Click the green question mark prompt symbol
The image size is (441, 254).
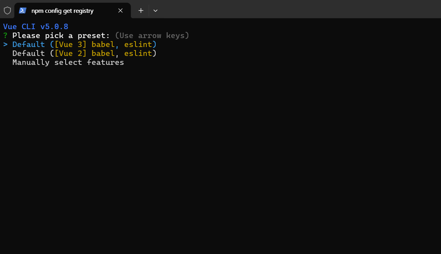point(5,36)
